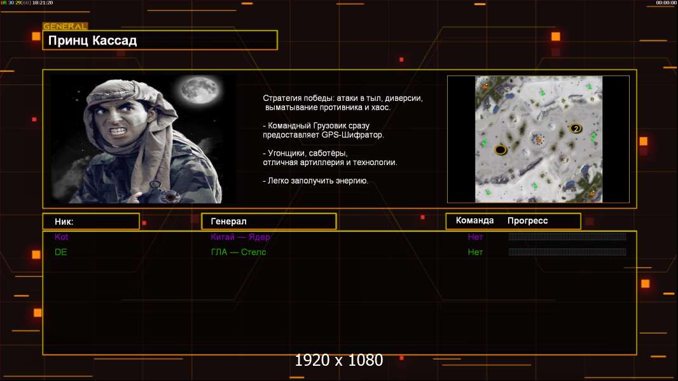The height and width of the screenshot is (381, 678).
Task: Select player Kot in the list
Action: 61,237
